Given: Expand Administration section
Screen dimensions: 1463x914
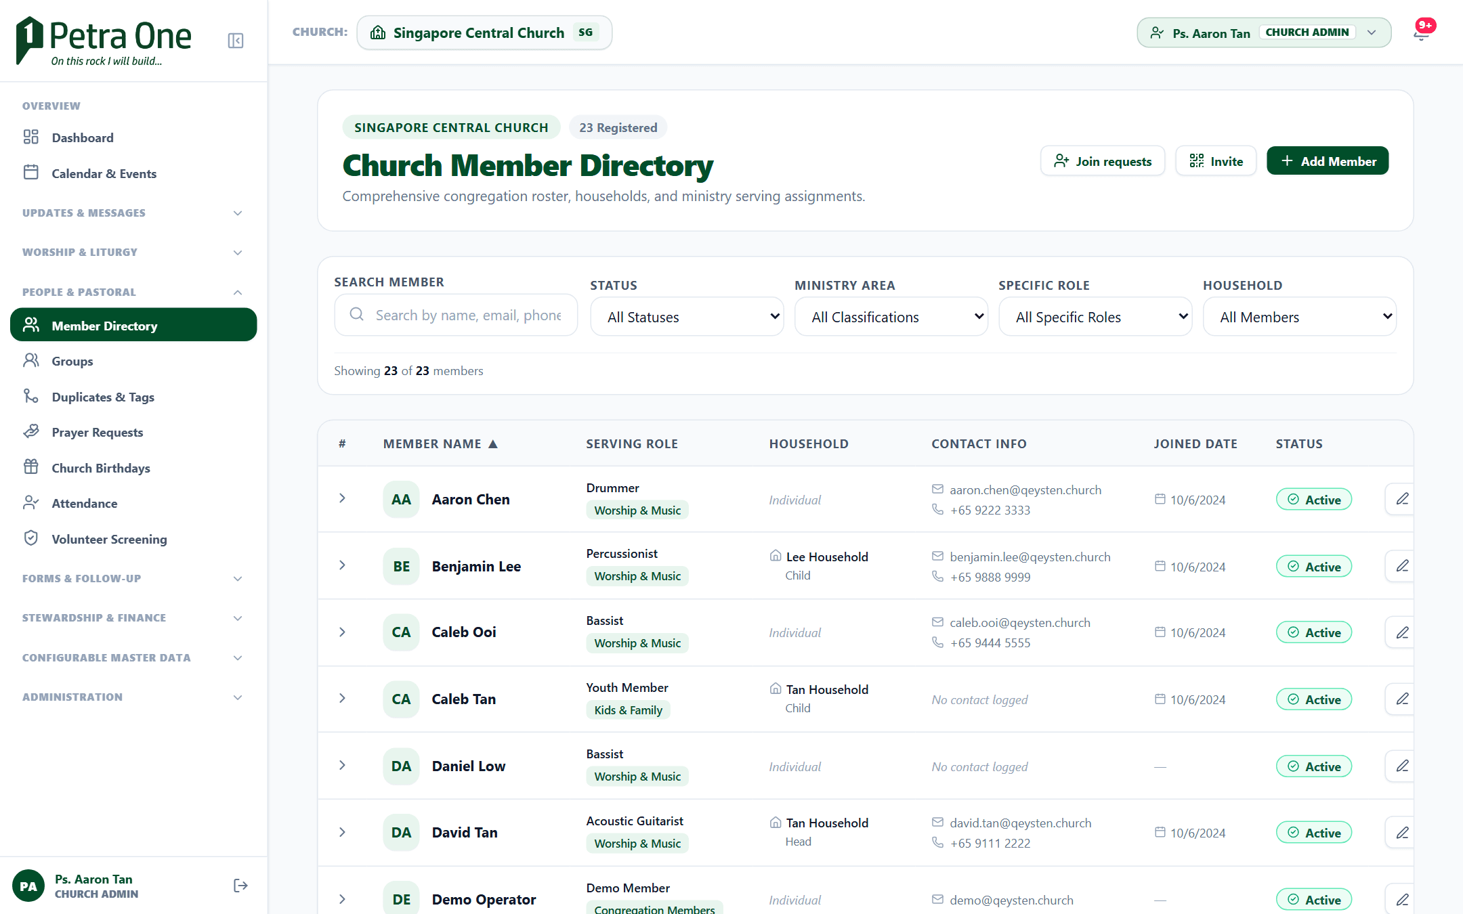Looking at the screenshot, I should pos(133,697).
